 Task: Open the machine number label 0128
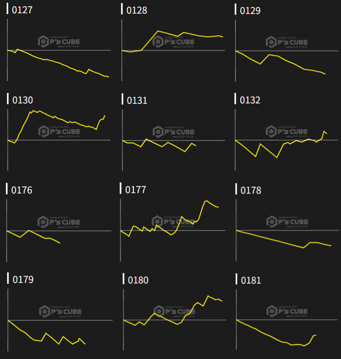coord(137,11)
